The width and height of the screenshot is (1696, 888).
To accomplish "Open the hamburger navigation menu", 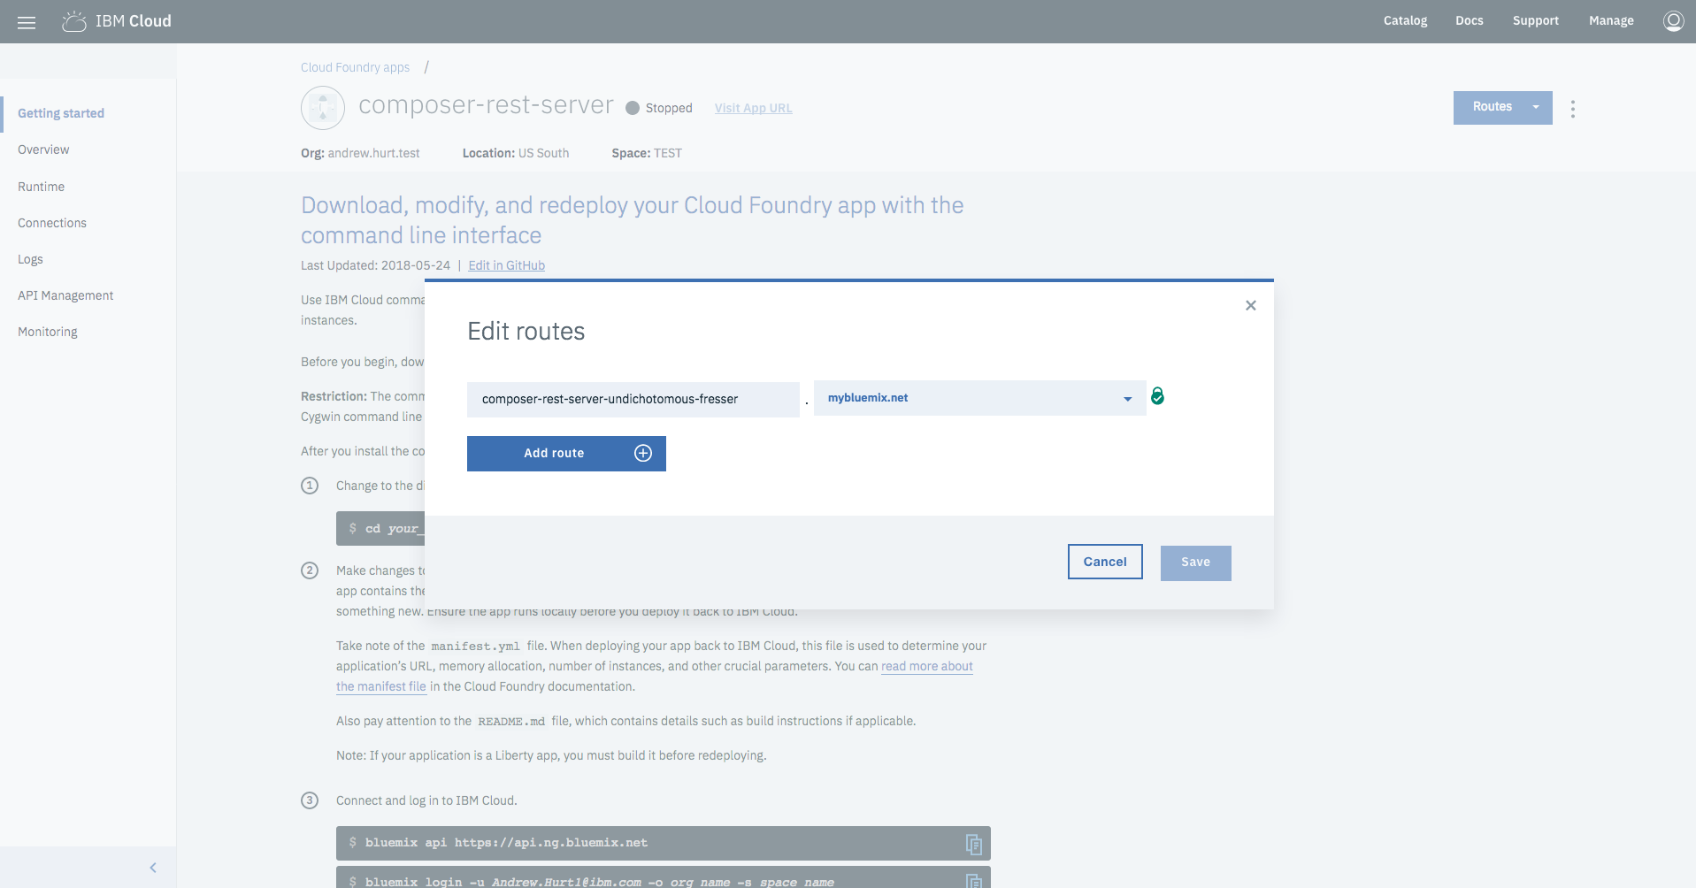I will tap(27, 22).
